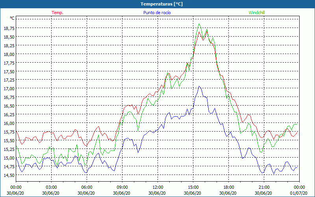The image size is (315, 197).
Task: Click the 15,25 y-axis value
Action: [x=9, y=149]
